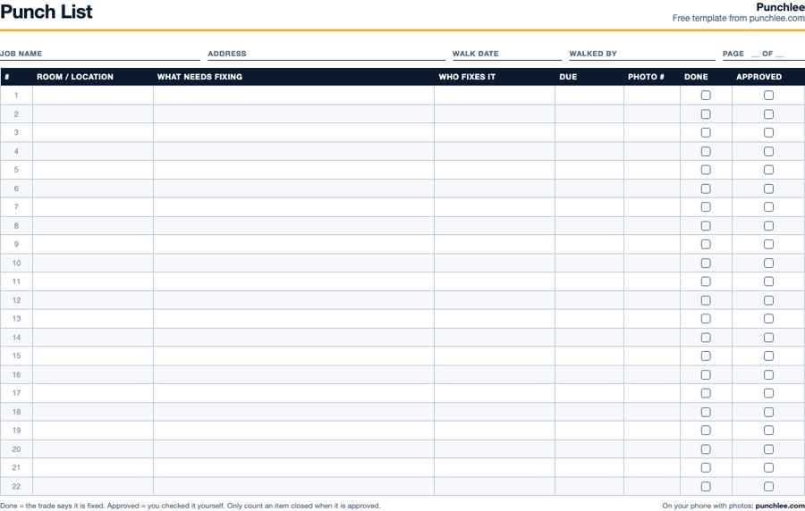Select Who Fixes It cell in row 6
This screenshot has width=805, height=511.
(495, 188)
